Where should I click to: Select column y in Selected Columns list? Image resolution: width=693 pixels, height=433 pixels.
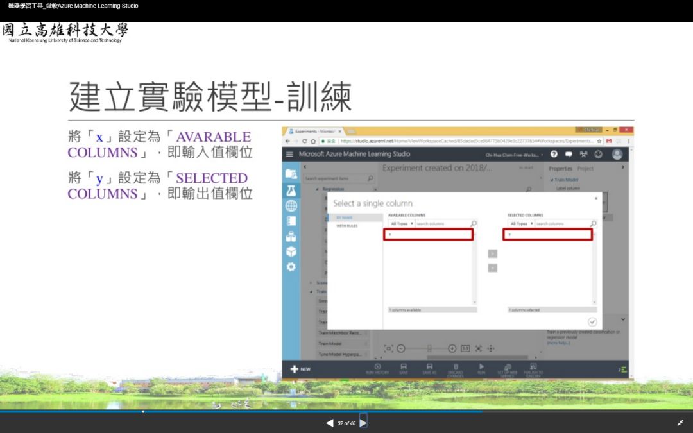(x=547, y=235)
